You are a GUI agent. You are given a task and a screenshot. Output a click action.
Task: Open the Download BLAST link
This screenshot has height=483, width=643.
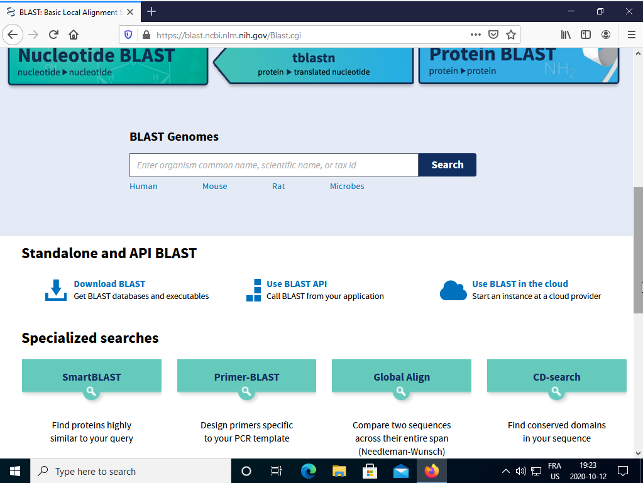109,284
